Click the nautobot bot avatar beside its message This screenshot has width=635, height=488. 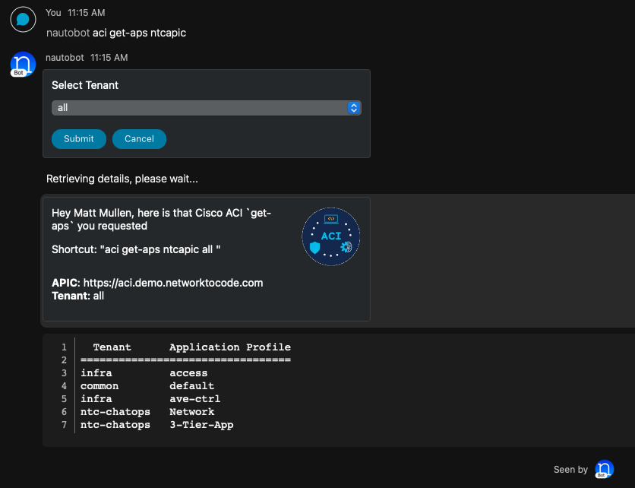click(23, 65)
